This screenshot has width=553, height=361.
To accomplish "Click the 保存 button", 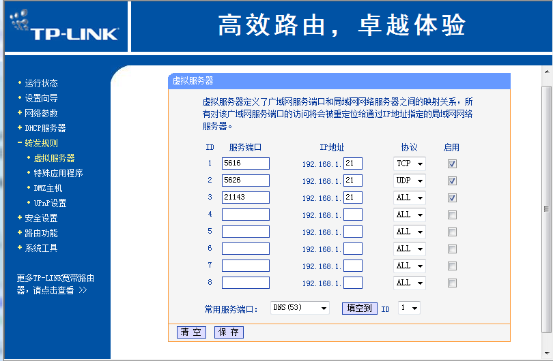I will click(229, 332).
